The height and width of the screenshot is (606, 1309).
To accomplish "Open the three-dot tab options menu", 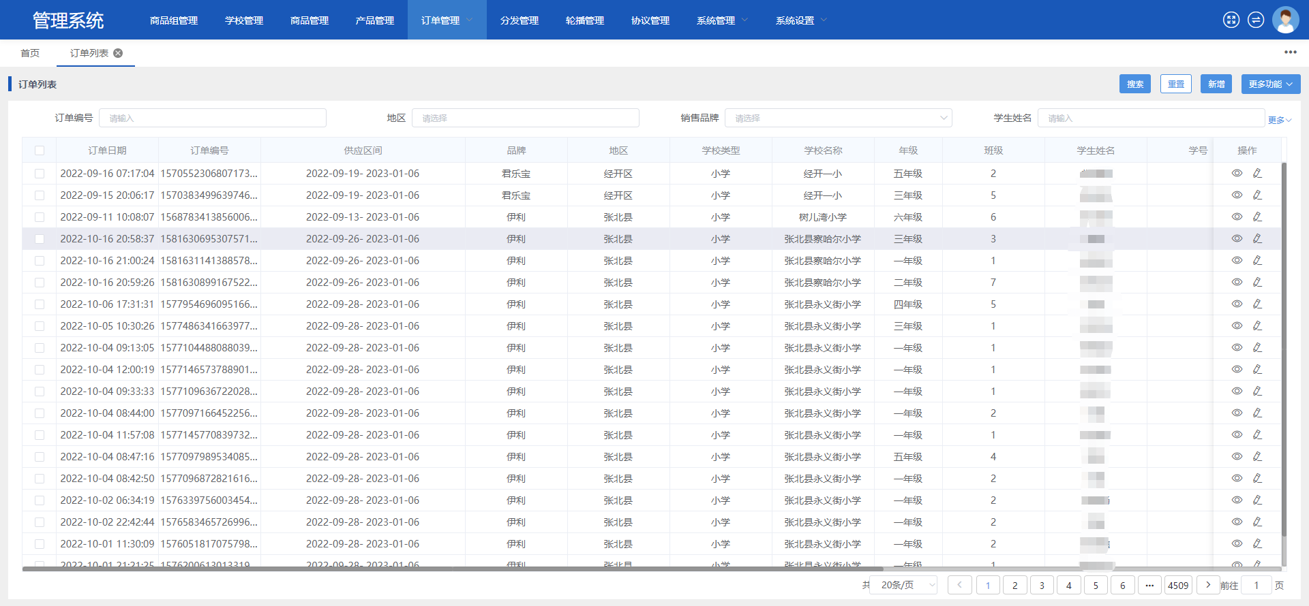I will 1290,52.
